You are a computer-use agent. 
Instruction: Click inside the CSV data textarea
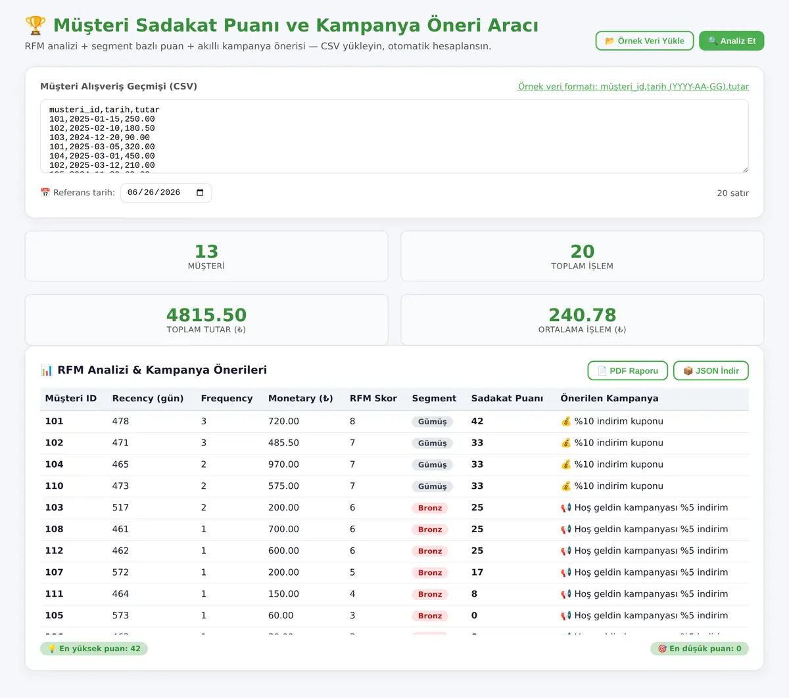tap(394, 137)
